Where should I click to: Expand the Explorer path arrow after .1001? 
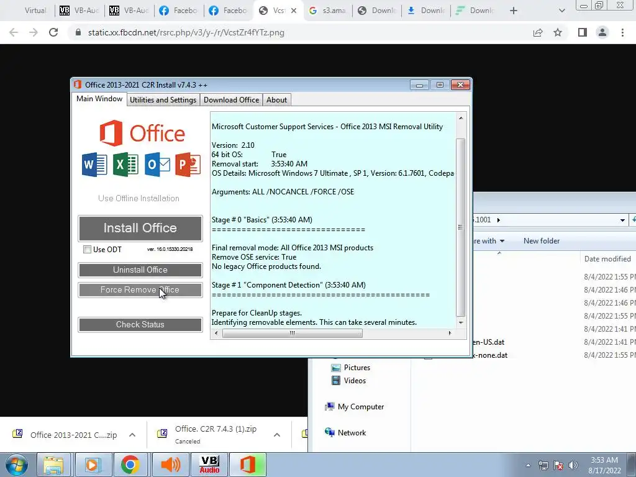(x=499, y=220)
